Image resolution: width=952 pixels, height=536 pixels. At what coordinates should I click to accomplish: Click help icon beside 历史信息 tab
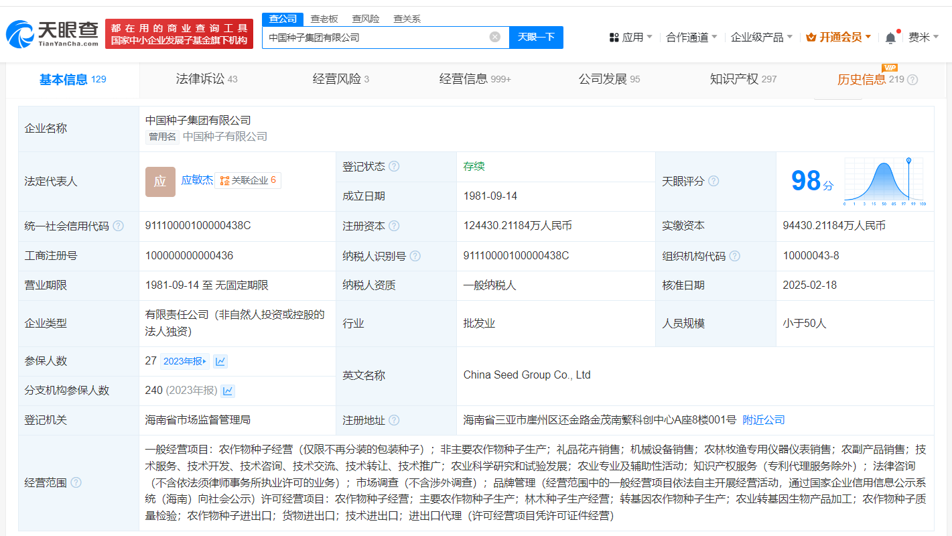(x=912, y=80)
